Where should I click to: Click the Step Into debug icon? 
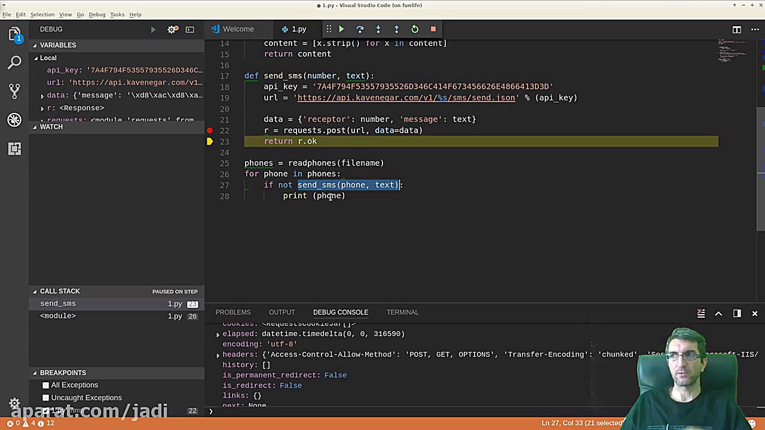pos(378,29)
